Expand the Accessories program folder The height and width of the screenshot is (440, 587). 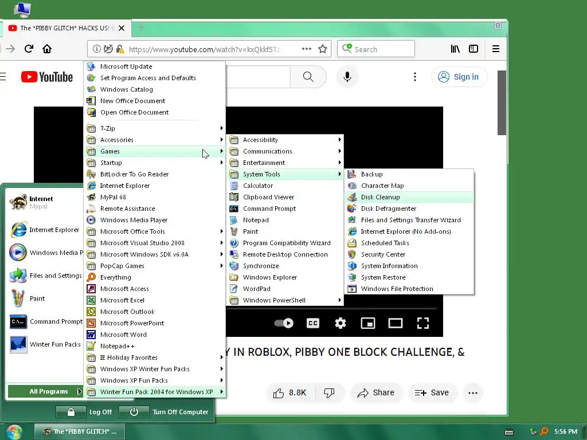[155, 140]
